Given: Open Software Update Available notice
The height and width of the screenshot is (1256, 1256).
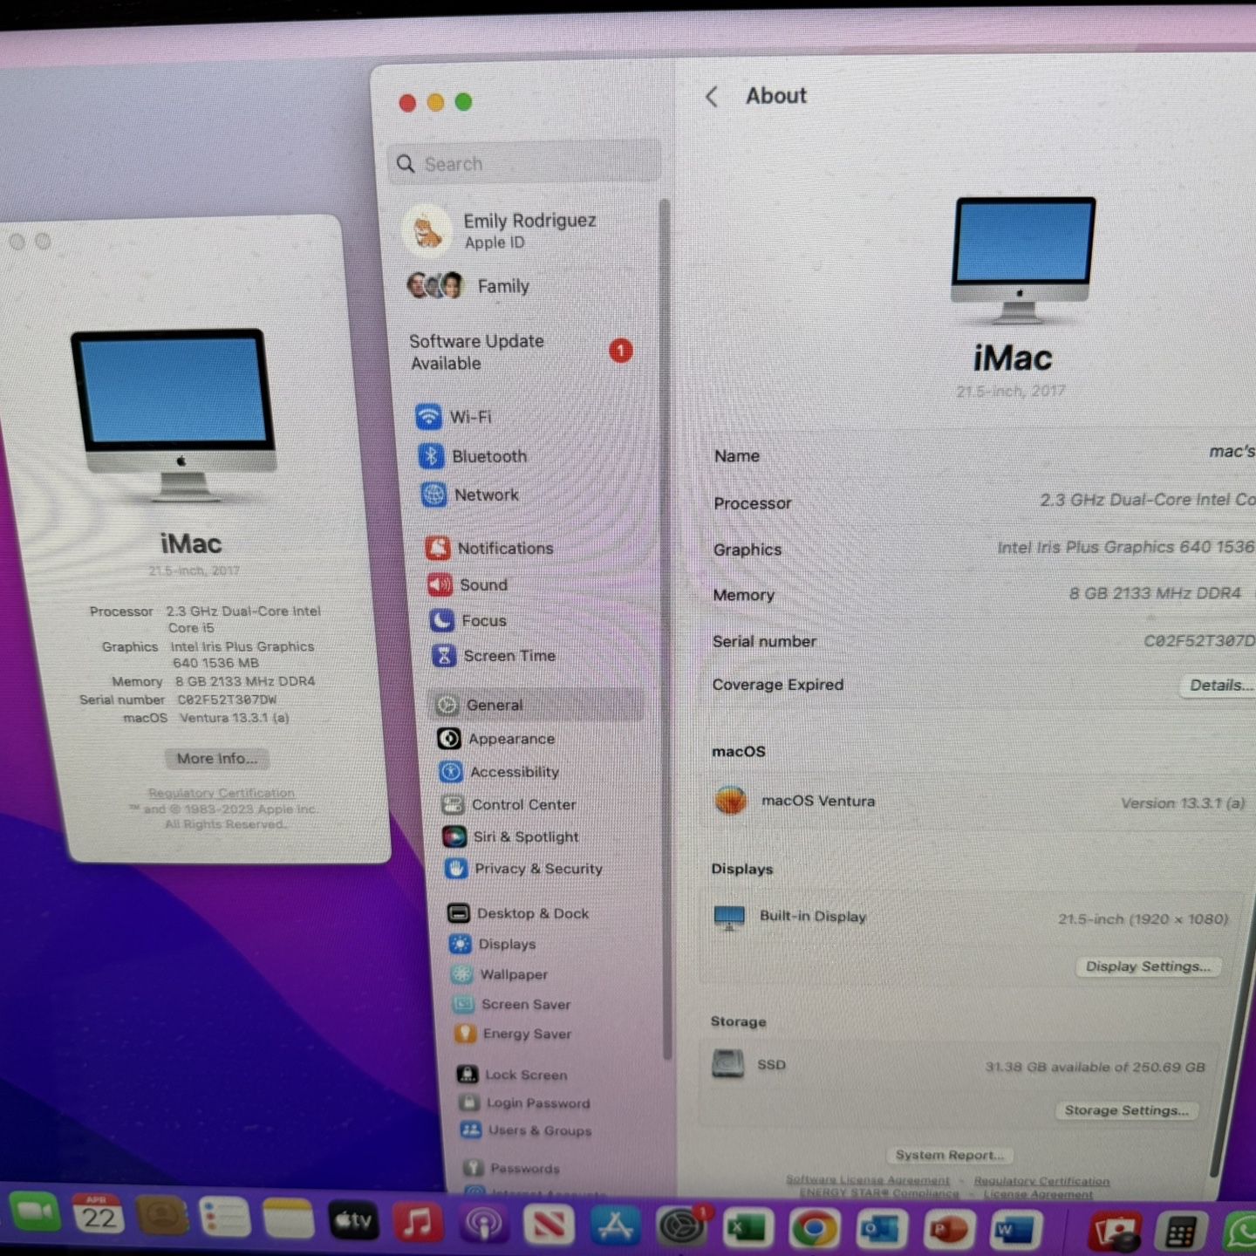Looking at the screenshot, I should click(521, 352).
